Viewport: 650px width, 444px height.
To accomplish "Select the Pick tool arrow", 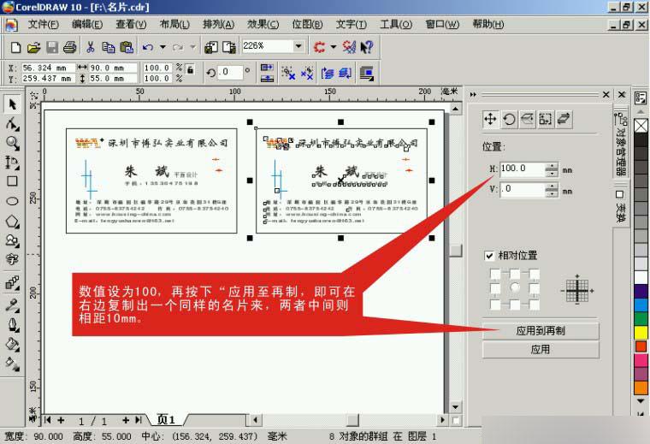I will 13,104.
